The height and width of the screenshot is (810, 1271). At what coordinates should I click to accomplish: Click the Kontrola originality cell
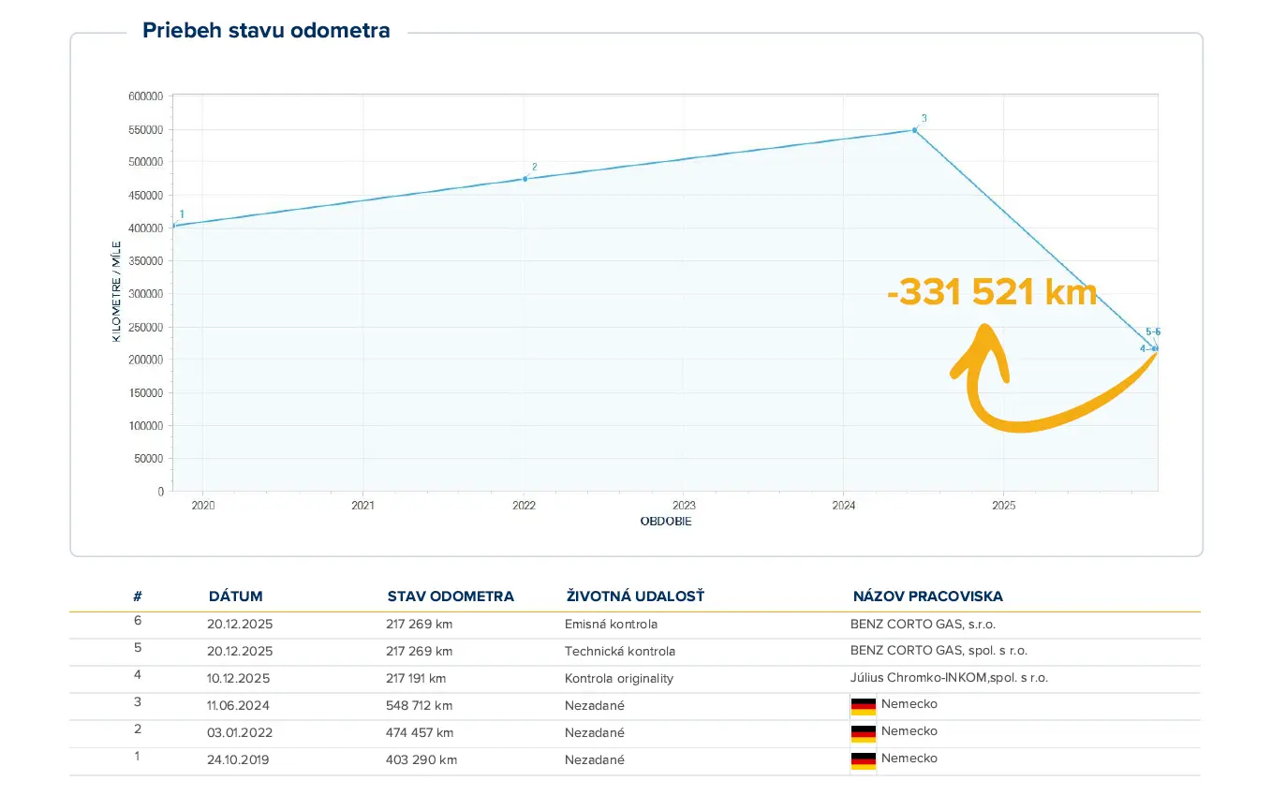[x=620, y=678]
